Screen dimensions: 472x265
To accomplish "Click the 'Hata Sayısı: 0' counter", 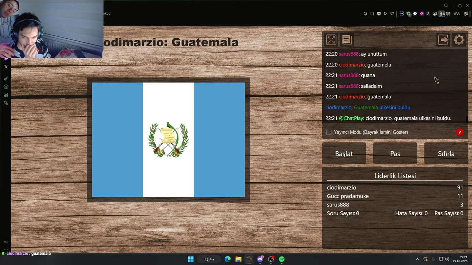I will click(x=411, y=213).
